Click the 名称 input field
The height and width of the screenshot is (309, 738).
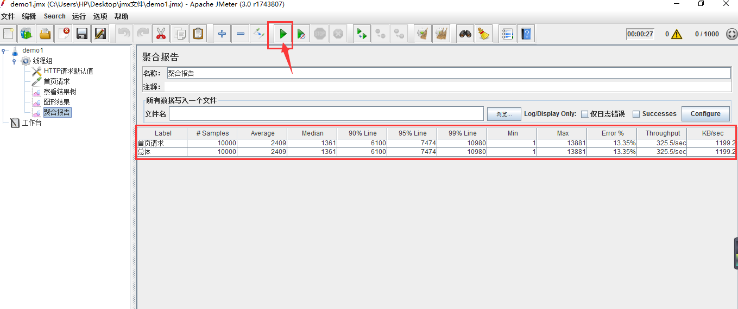click(x=449, y=73)
